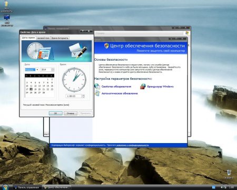The height and width of the screenshot is (190, 237).
Task: Click the Брандмауэр Windows link text
Action: pyautogui.click(x=160, y=87)
